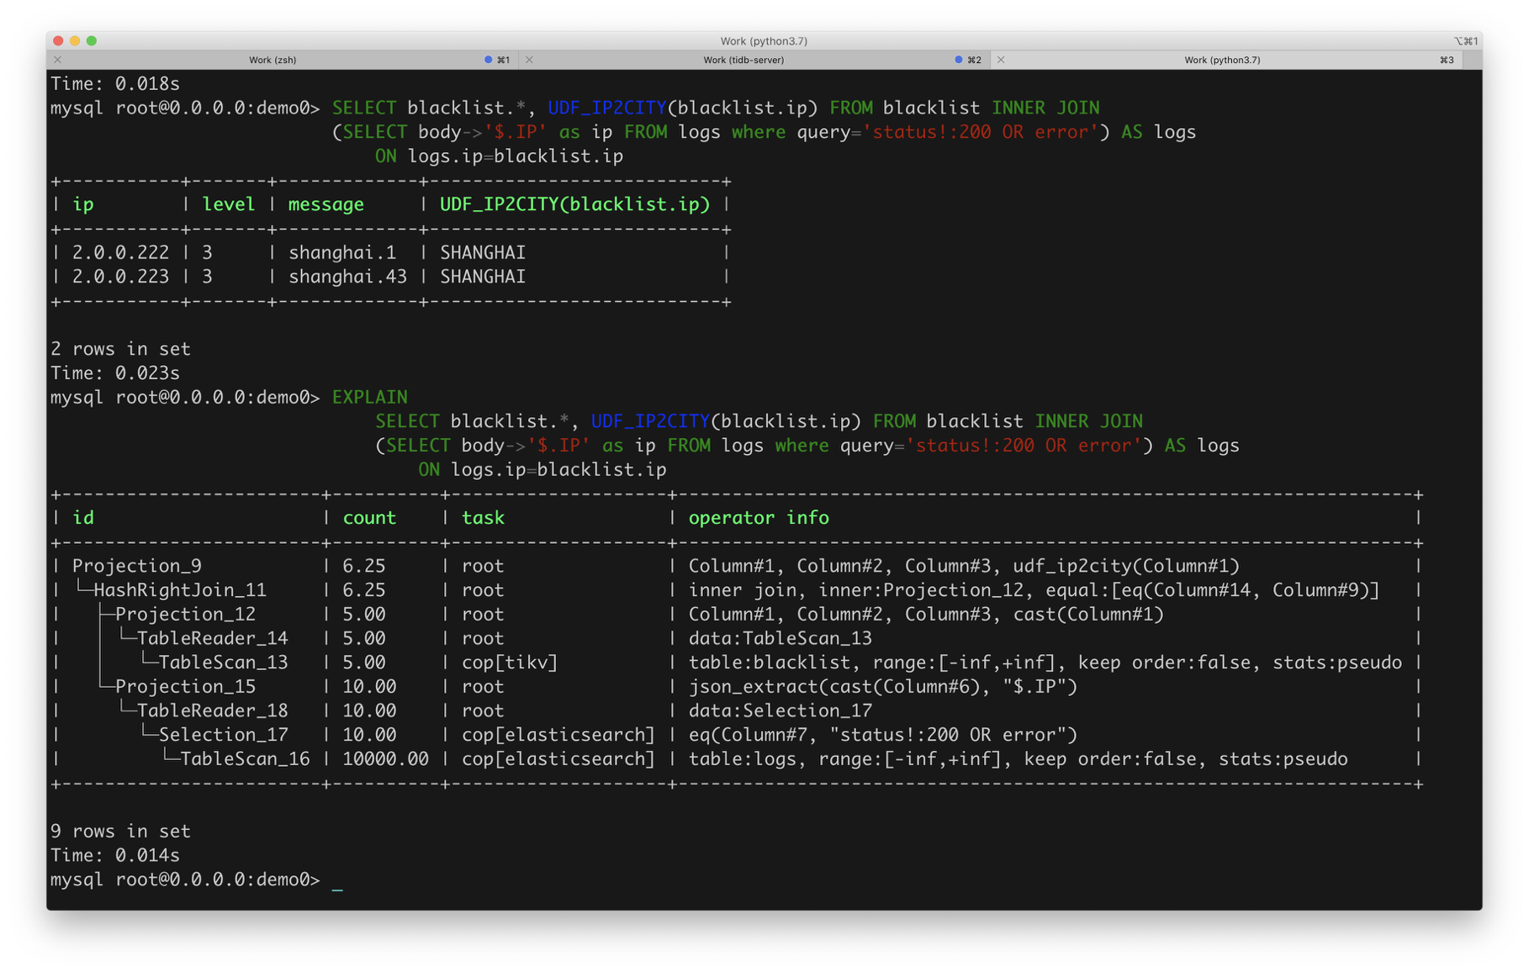Click the 'level' column header

(x=229, y=204)
